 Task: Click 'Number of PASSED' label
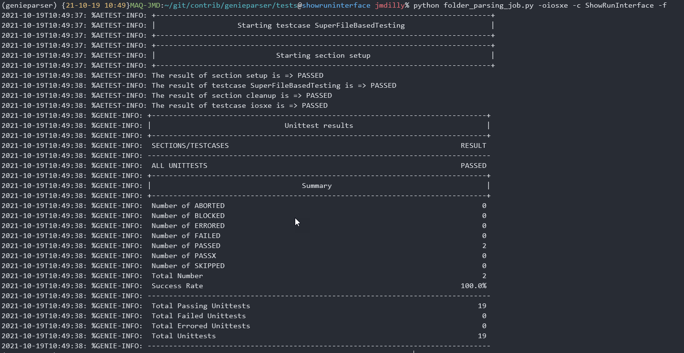pyautogui.click(x=186, y=246)
